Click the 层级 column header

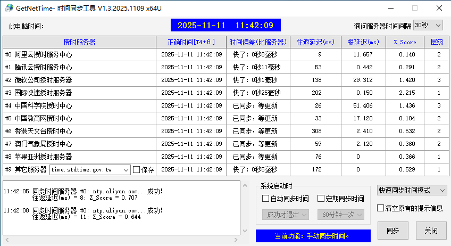(437, 43)
